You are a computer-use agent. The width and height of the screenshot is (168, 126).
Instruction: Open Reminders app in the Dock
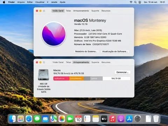(x=87, y=119)
